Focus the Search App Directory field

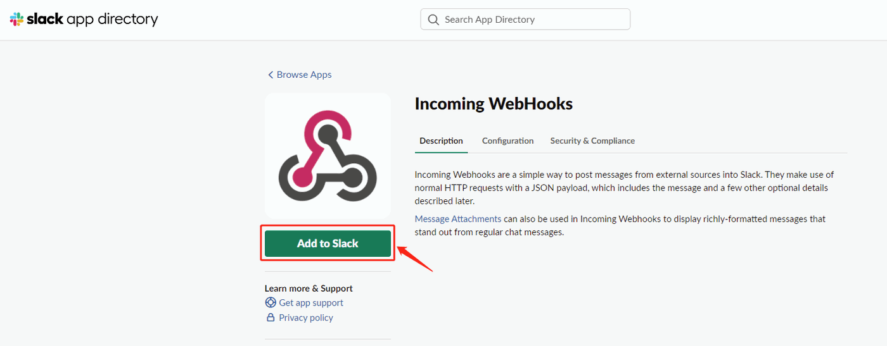(532, 20)
